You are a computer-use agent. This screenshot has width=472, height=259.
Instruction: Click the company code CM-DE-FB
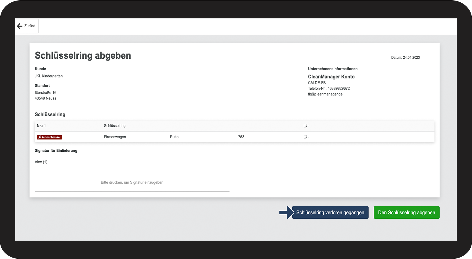(317, 83)
